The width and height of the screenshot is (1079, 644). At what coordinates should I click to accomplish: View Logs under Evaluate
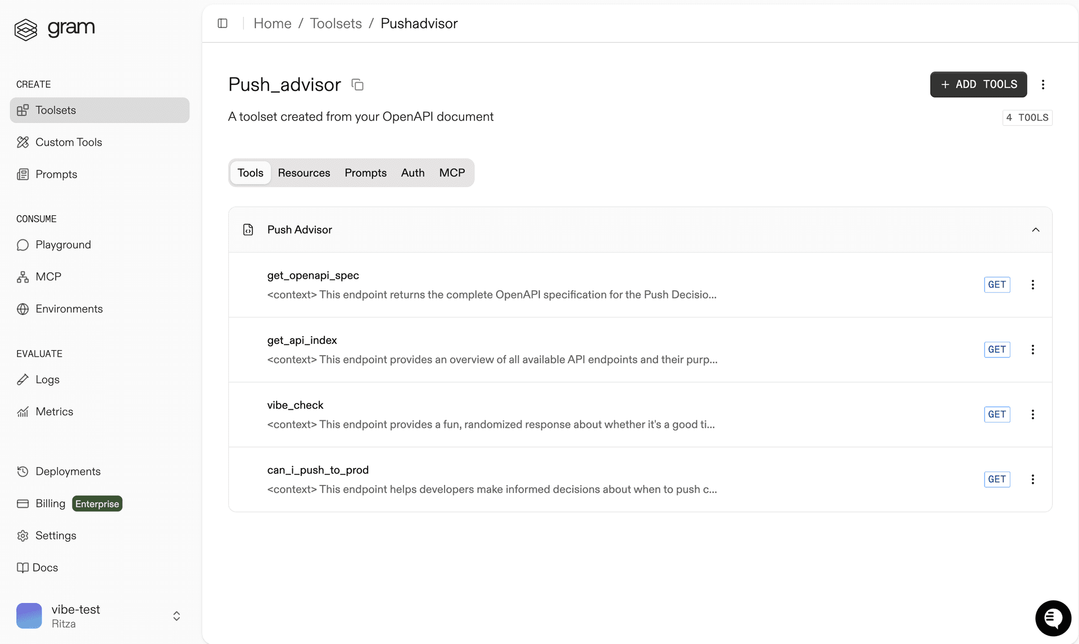[47, 379]
